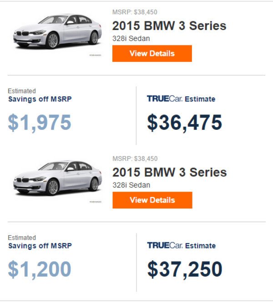The height and width of the screenshot is (302, 273).
Task: Click the first listing's 2015 BMW 3 Series title
Action: pos(169,25)
